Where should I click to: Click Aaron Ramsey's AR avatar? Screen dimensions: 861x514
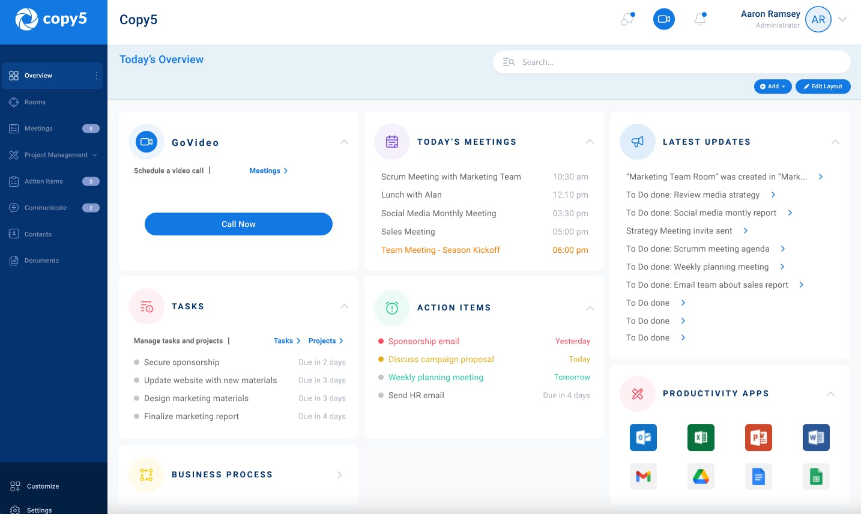[818, 19]
